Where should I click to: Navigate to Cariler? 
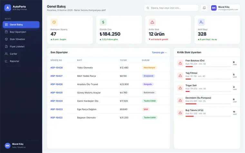pyautogui.click(x=21, y=54)
